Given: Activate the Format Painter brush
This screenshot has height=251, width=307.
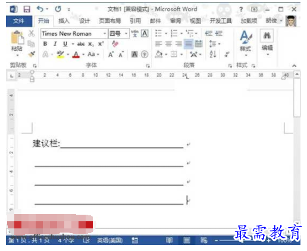Looking at the screenshot, I should 32,54.
